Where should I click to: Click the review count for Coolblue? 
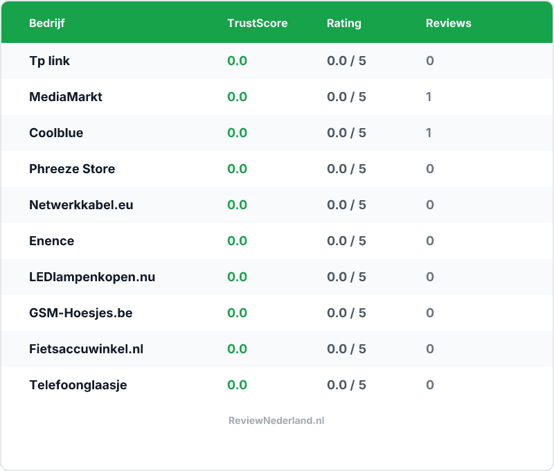429,133
